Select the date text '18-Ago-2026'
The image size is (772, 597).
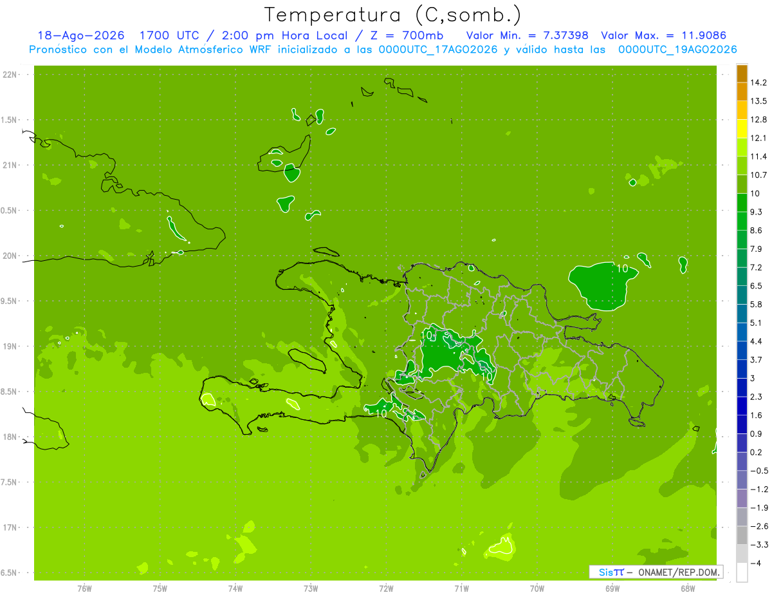click(81, 35)
